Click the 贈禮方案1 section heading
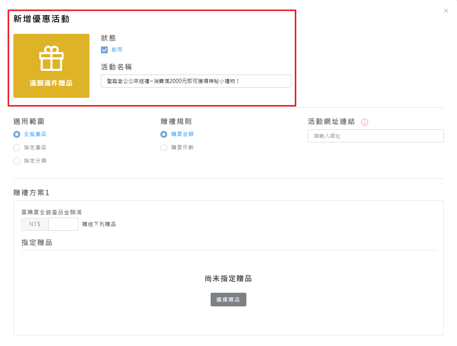 (32, 193)
